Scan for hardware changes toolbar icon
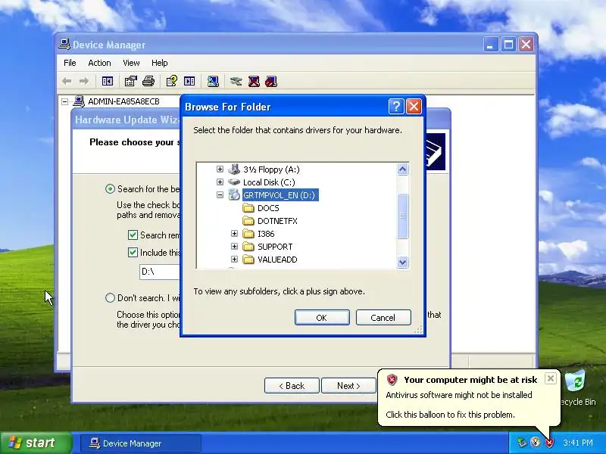The width and height of the screenshot is (606, 454). 213,81
